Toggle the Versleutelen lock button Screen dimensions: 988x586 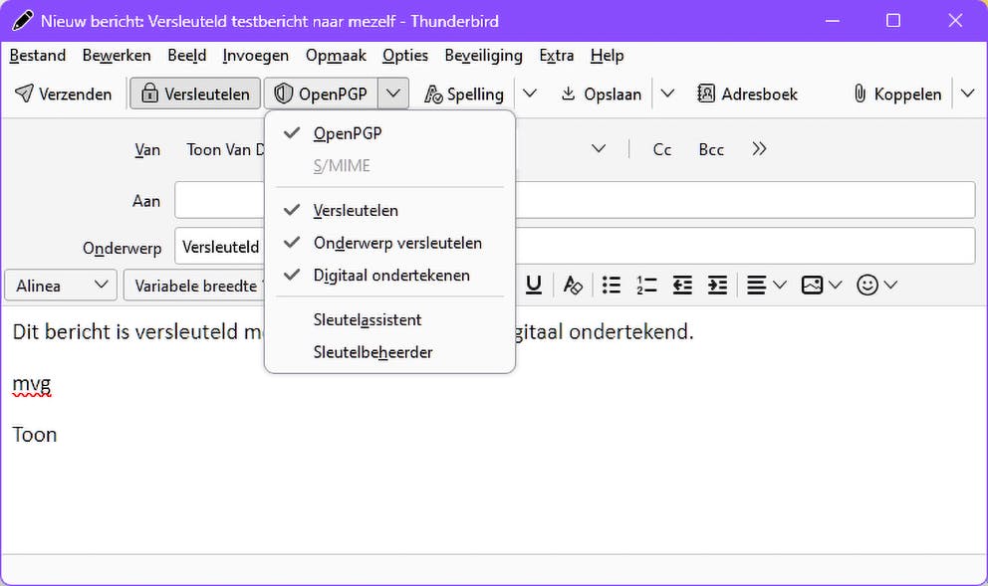[x=194, y=94]
